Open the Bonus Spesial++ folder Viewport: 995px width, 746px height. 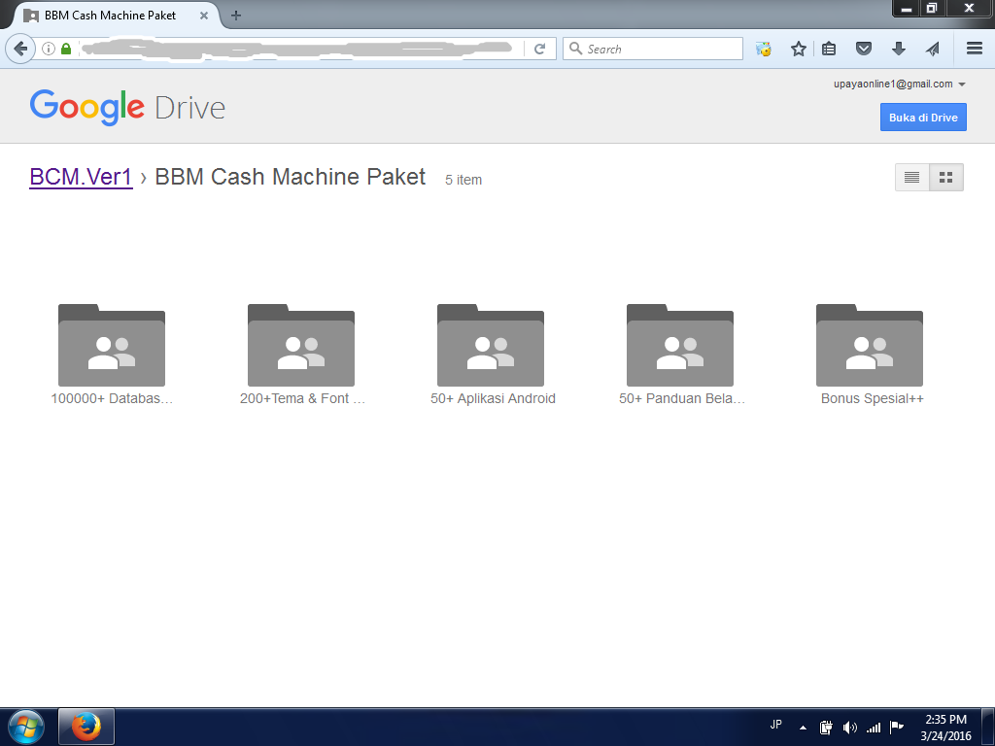click(x=870, y=345)
